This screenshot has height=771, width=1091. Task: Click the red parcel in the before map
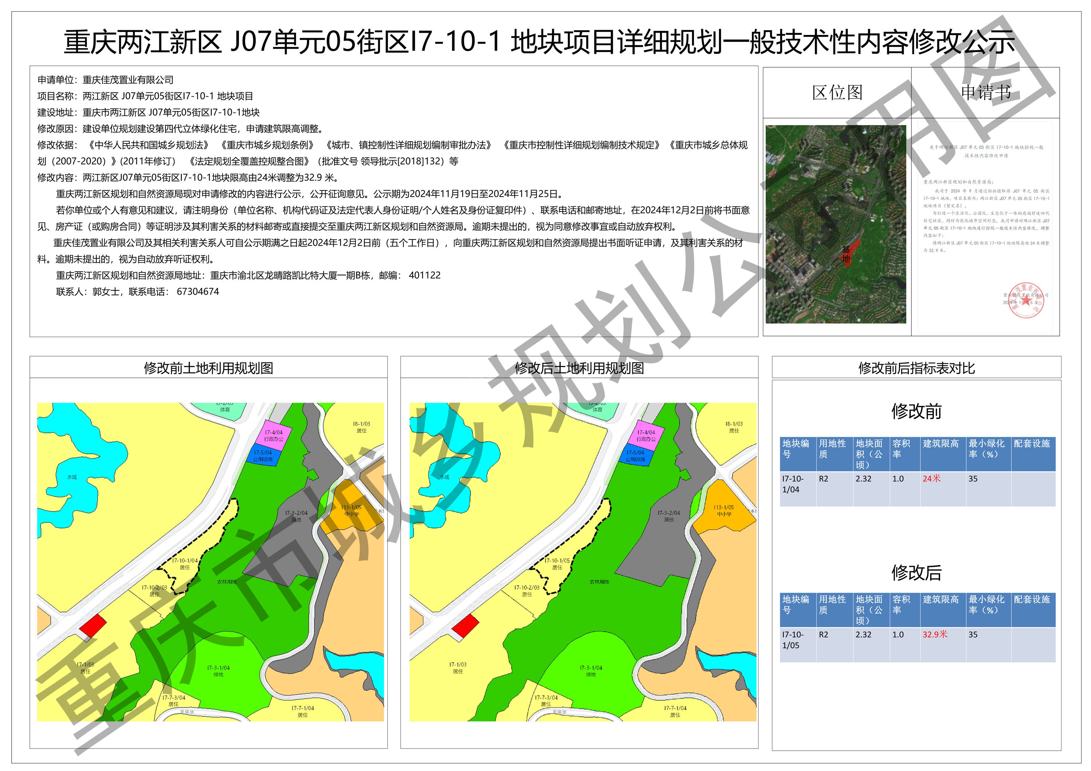click(93, 626)
